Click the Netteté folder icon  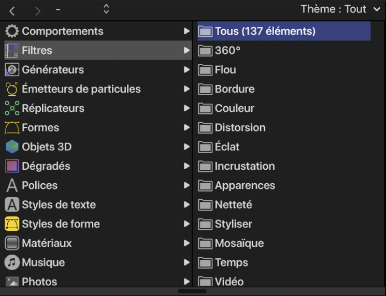tap(205, 204)
